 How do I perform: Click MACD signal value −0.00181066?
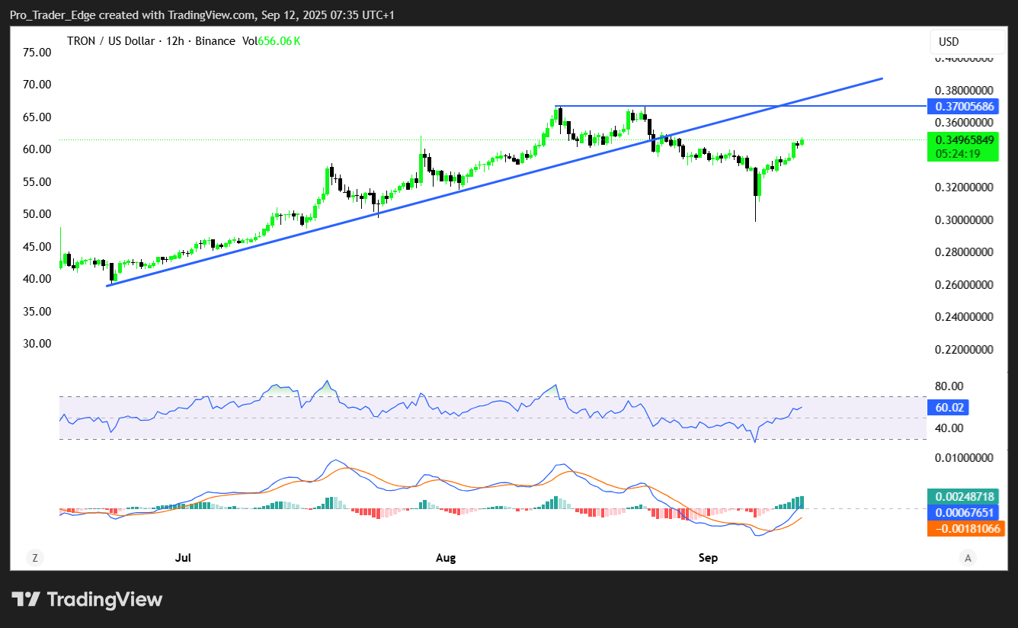pos(967,528)
